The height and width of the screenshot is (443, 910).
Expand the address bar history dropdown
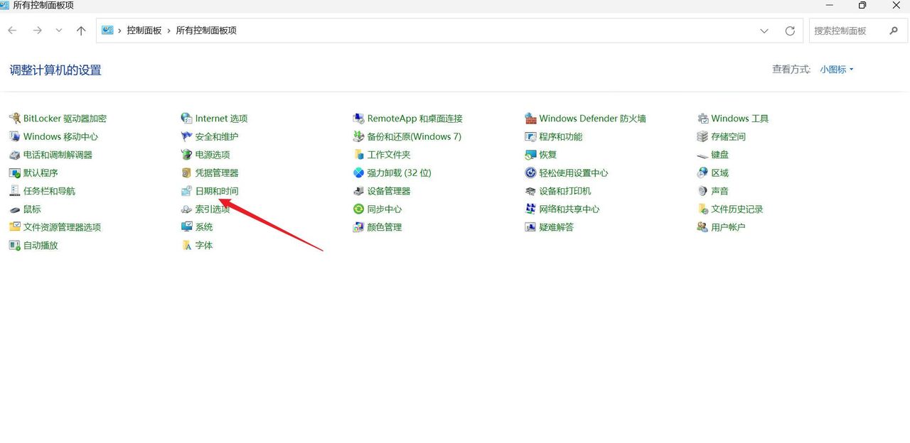(x=764, y=31)
